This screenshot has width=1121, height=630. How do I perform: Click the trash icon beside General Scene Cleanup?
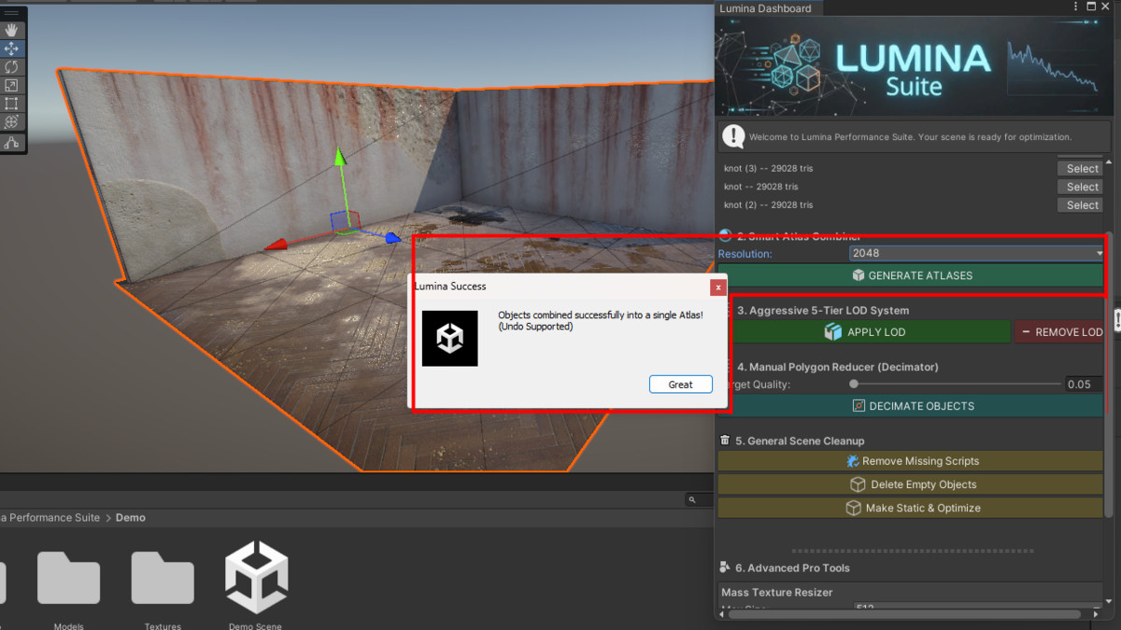[x=725, y=440]
